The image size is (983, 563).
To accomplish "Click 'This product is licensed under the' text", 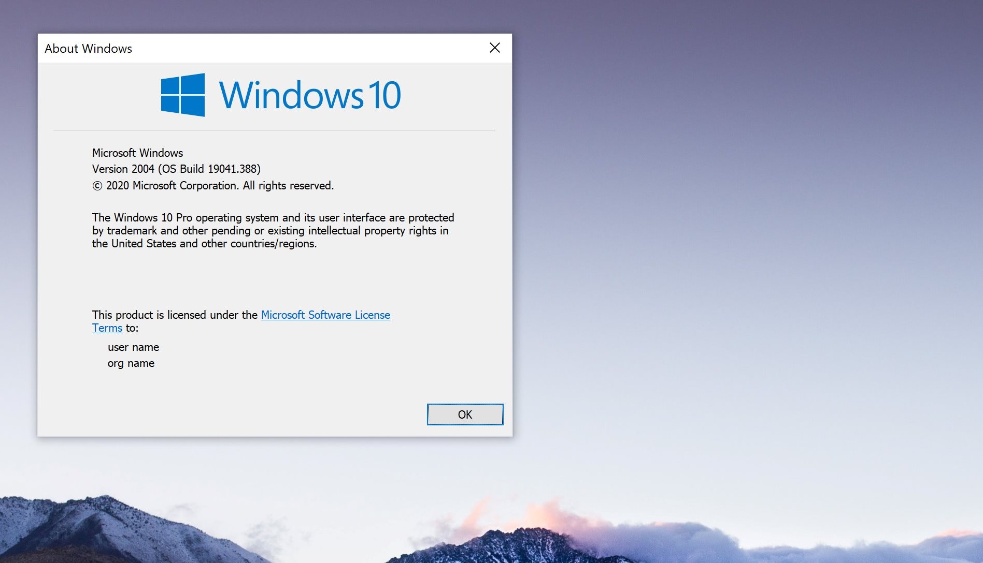I will point(175,315).
